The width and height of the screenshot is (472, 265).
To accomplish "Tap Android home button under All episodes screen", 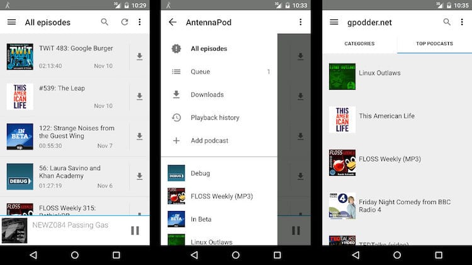I will pyautogui.click(x=75, y=255).
